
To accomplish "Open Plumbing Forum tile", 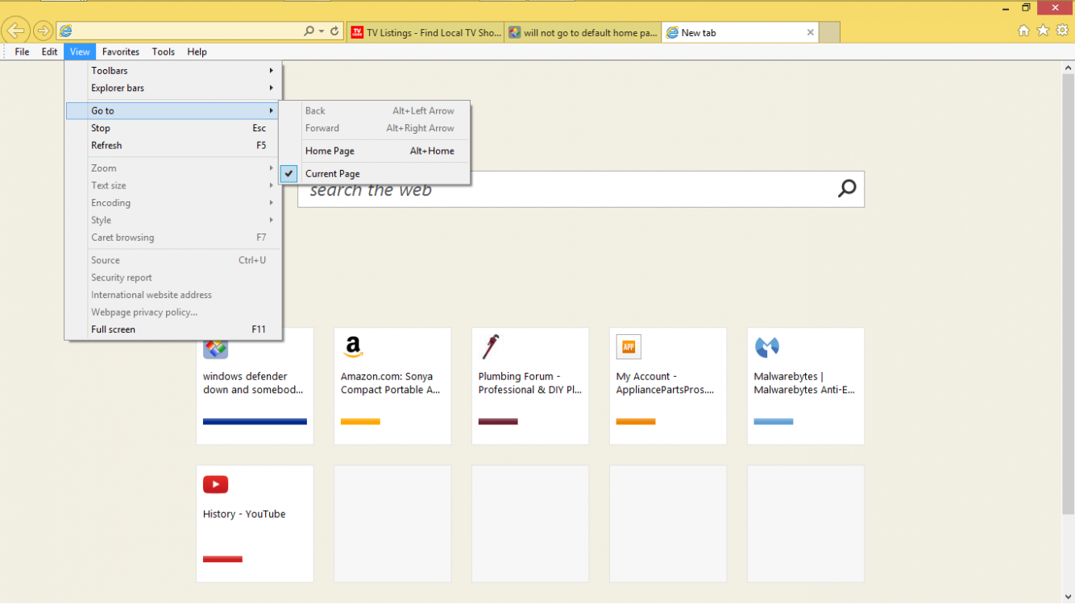I will [530, 386].
